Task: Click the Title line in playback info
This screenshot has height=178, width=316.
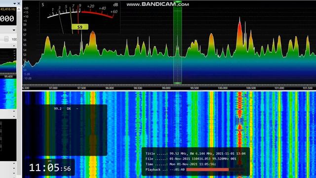Action: (196, 154)
